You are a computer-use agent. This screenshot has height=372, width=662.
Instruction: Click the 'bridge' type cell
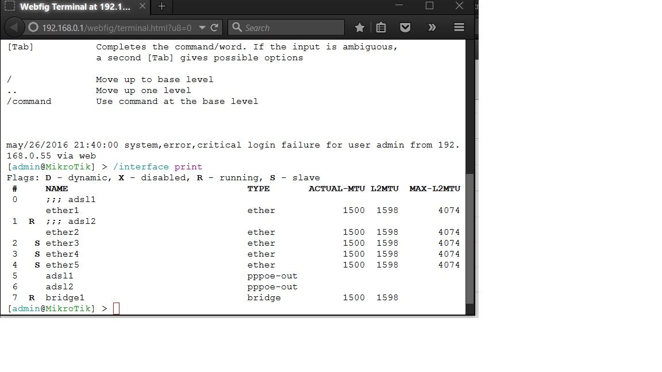(x=264, y=298)
